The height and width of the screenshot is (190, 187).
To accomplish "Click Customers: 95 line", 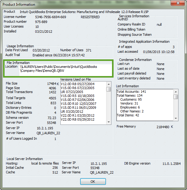I will click(x=131, y=99).
